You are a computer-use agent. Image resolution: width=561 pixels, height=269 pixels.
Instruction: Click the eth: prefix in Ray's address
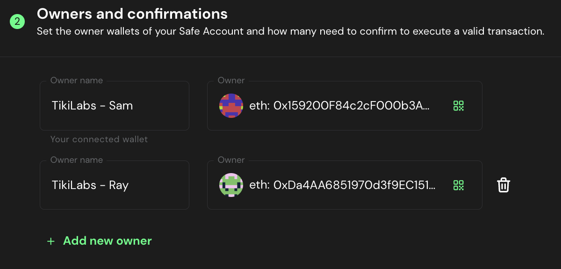pyautogui.click(x=259, y=185)
